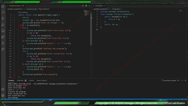This screenshot has width=188, height=106.
Task: Open the Remote Explorer view
Action: pyautogui.click(x=3, y=31)
